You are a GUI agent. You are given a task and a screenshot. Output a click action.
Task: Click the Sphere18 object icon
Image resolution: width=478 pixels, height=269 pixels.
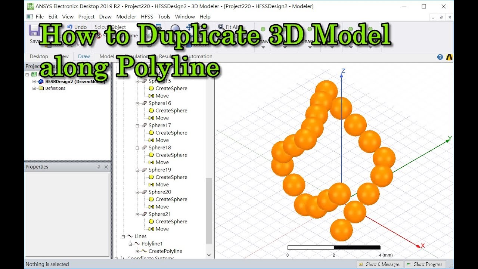pyautogui.click(x=144, y=148)
